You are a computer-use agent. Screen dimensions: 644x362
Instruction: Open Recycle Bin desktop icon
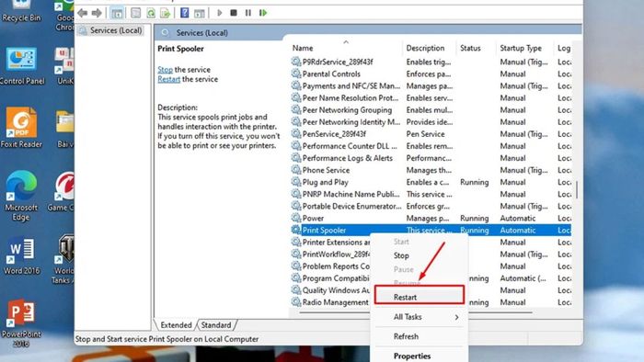tap(21, 11)
